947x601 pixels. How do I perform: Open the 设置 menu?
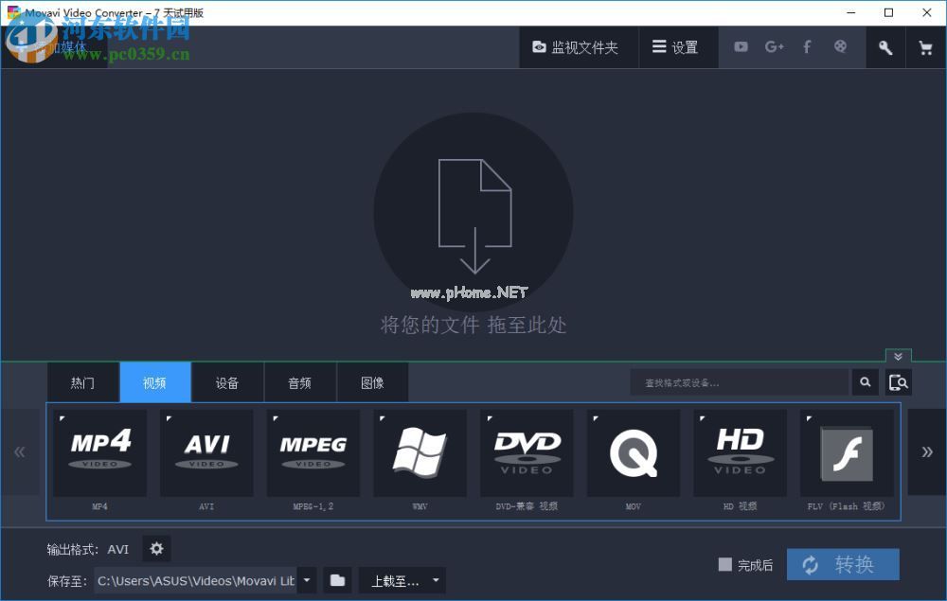678,46
